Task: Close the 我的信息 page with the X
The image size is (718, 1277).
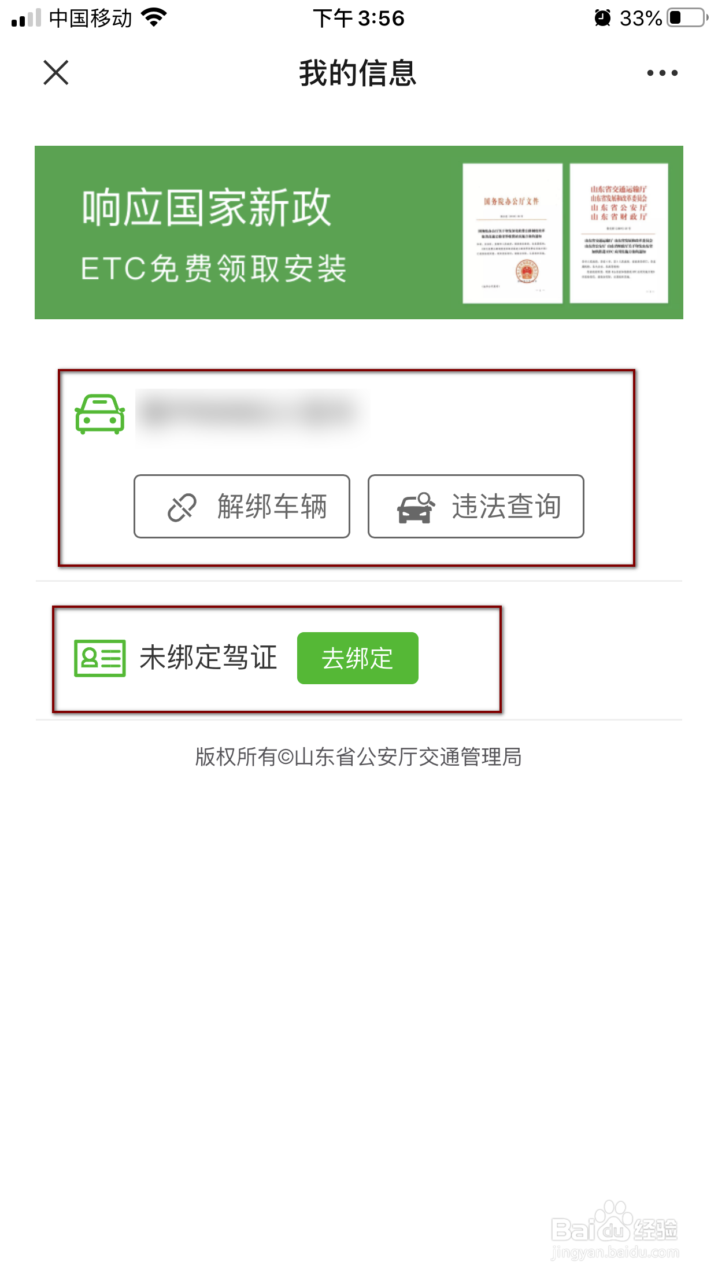Action: (x=56, y=72)
